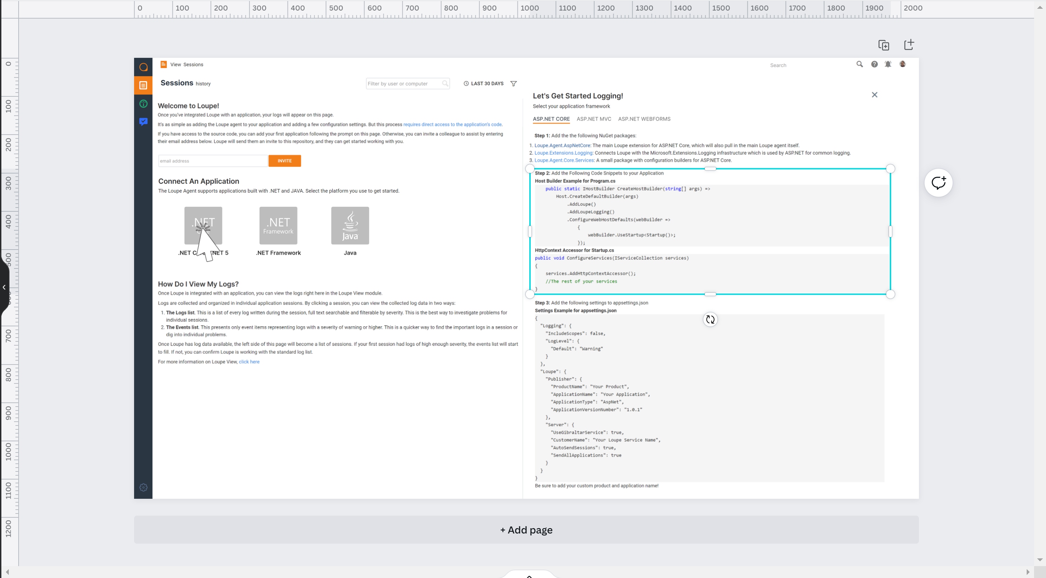The width and height of the screenshot is (1046, 578).
Task: Open the 'requires direct access' link
Action: 452,124
